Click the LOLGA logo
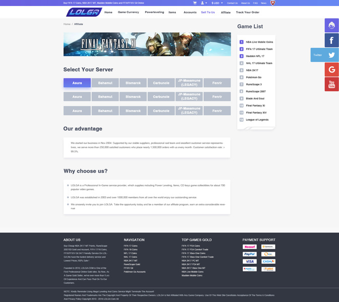Image resolution: width=339 pixels, height=302 pixels. [x=84, y=12]
